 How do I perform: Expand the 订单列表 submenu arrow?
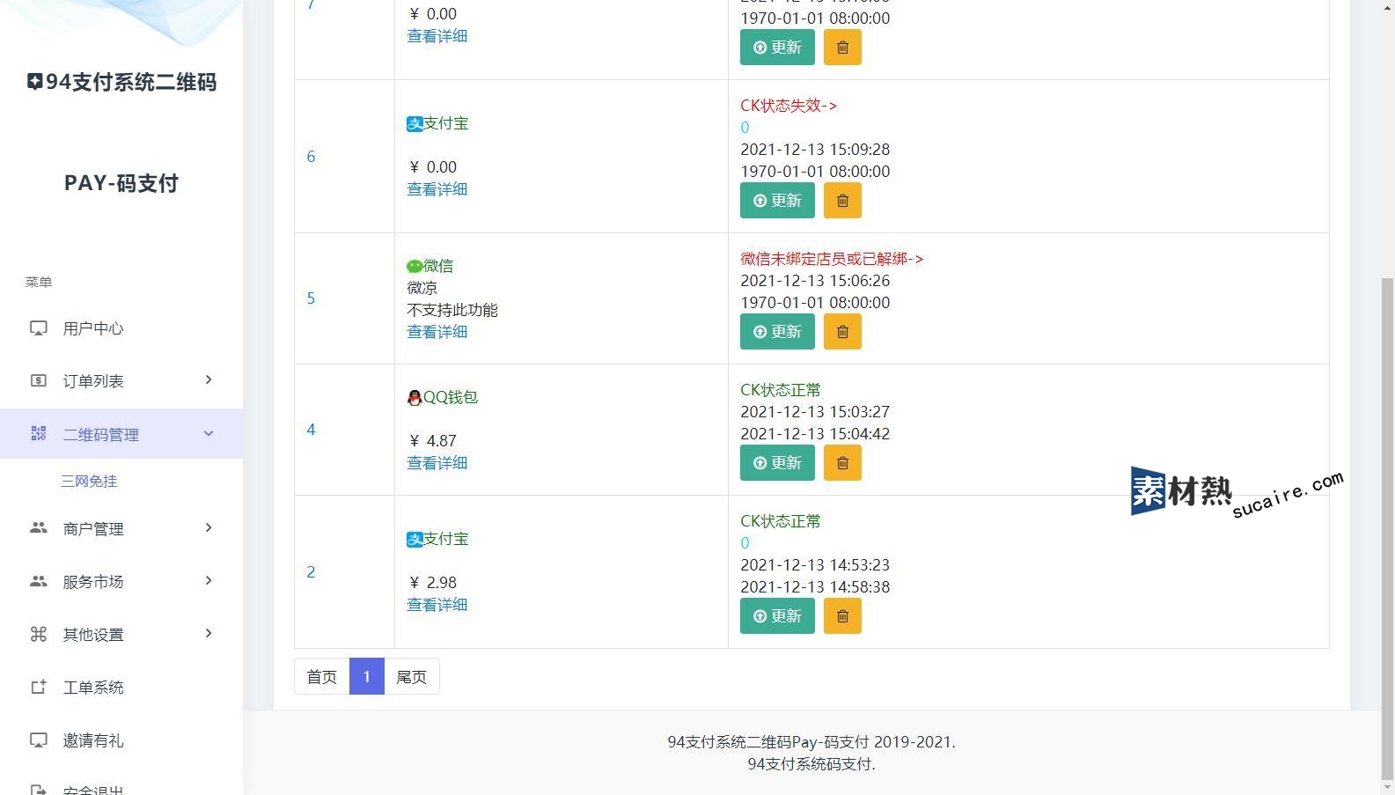point(209,379)
